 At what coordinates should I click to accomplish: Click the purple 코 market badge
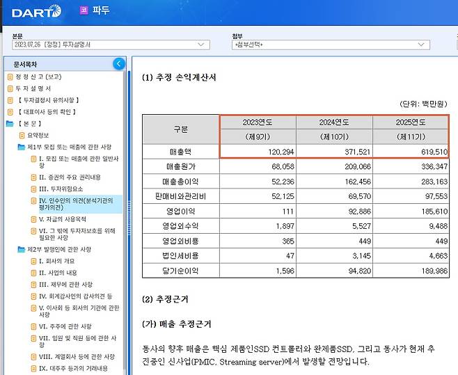[84, 11]
